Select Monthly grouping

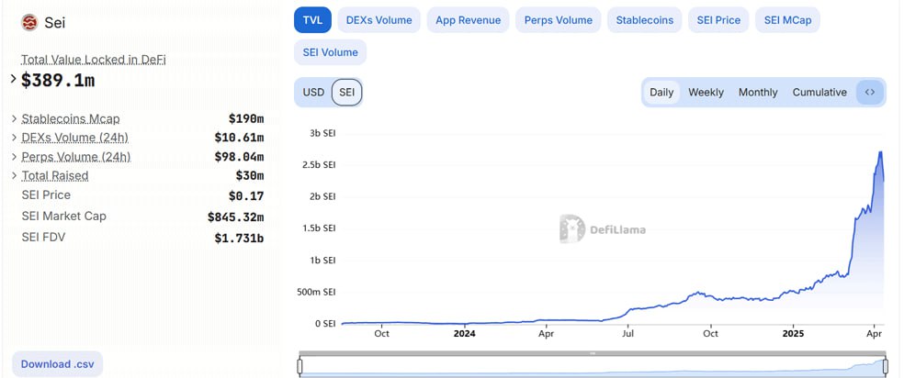point(758,92)
